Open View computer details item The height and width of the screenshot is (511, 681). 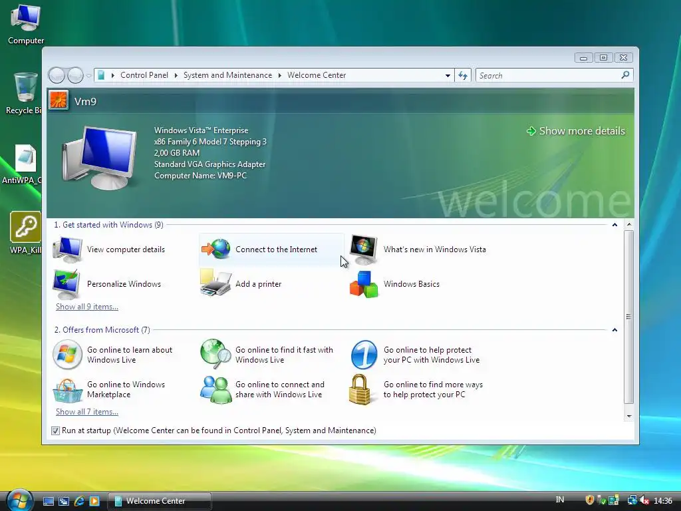pyautogui.click(x=126, y=250)
